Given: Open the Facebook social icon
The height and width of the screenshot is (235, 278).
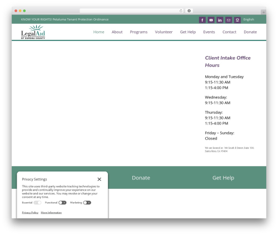Looking at the screenshot, I should point(202,20).
